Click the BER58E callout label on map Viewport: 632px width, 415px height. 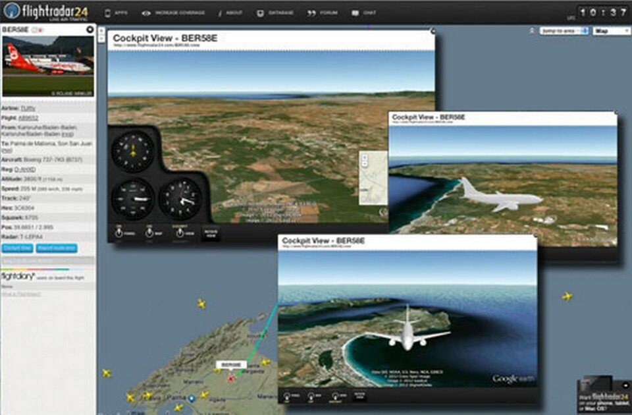point(231,365)
